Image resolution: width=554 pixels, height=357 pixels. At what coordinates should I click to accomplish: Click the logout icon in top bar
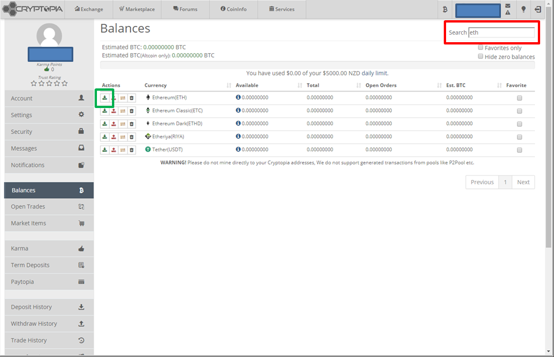point(538,10)
